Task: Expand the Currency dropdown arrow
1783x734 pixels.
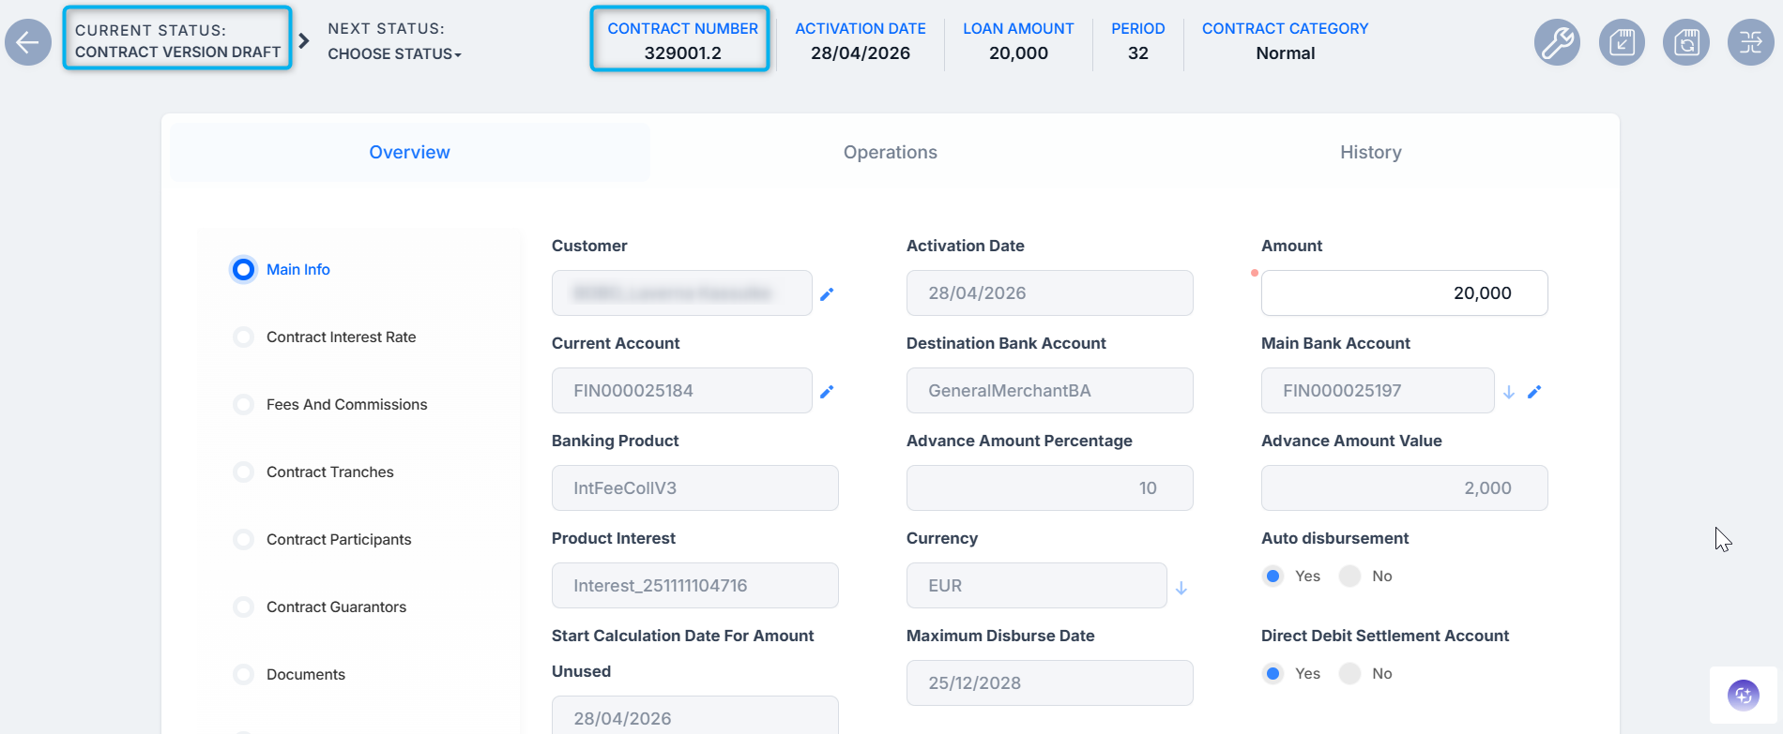Action: pyautogui.click(x=1181, y=588)
